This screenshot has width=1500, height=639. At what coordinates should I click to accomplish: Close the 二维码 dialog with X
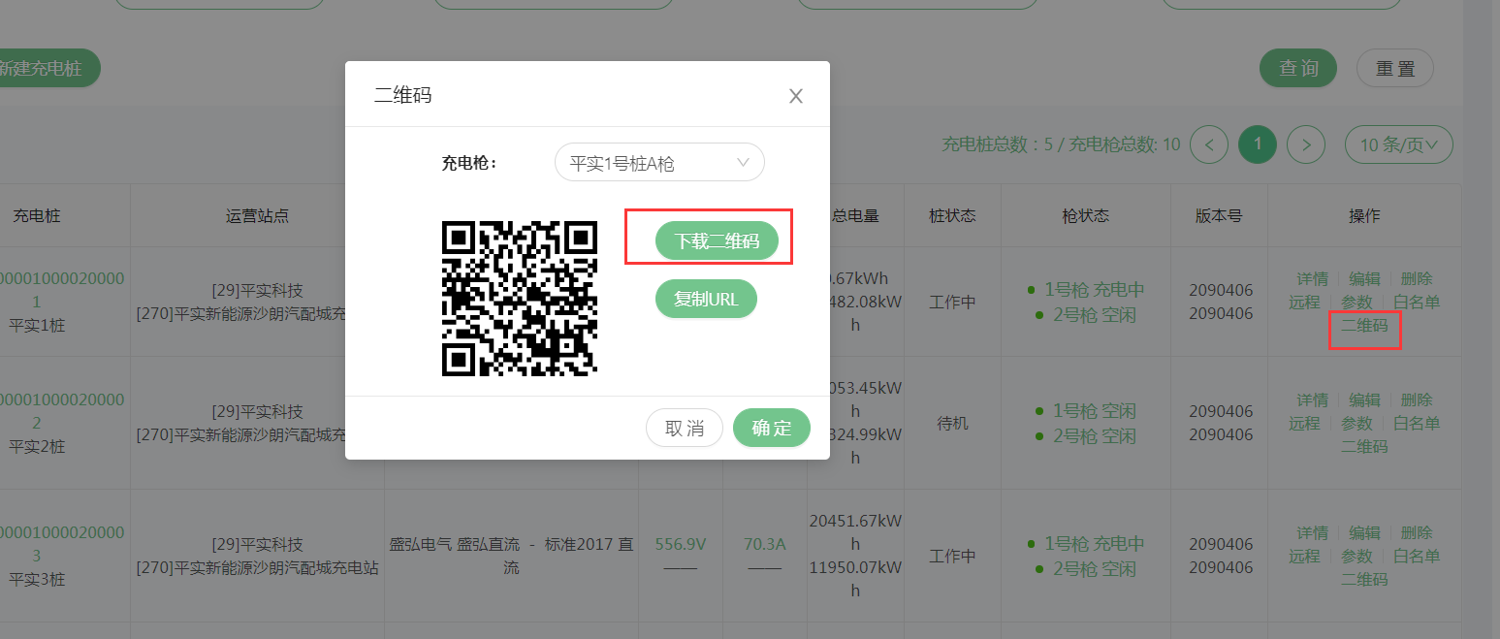click(796, 96)
